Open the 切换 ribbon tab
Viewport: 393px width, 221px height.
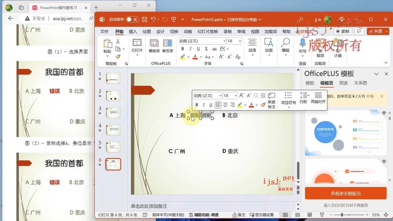coord(174,31)
